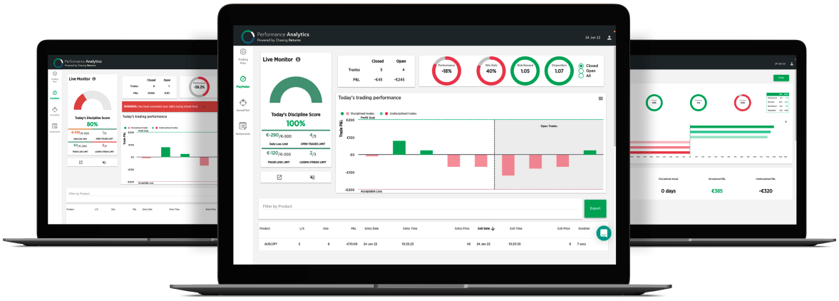The image size is (839, 301).
Task: Click the Performance -58.2% gauge on left laptop
Action: click(200, 87)
